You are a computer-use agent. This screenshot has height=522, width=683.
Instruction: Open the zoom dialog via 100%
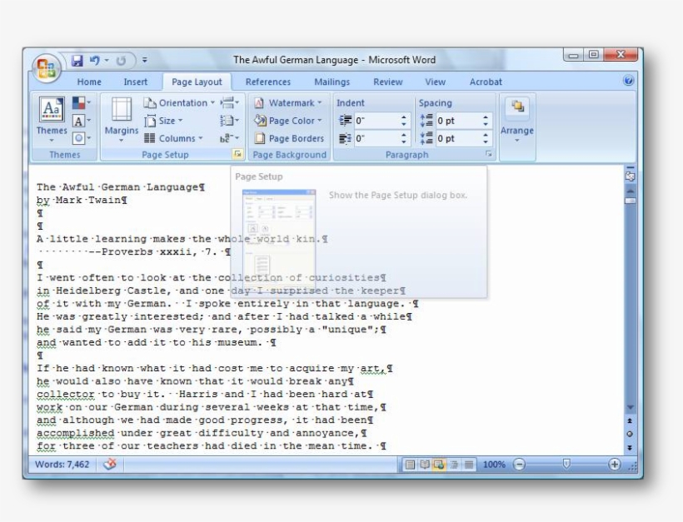pyautogui.click(x=494, y=465)
